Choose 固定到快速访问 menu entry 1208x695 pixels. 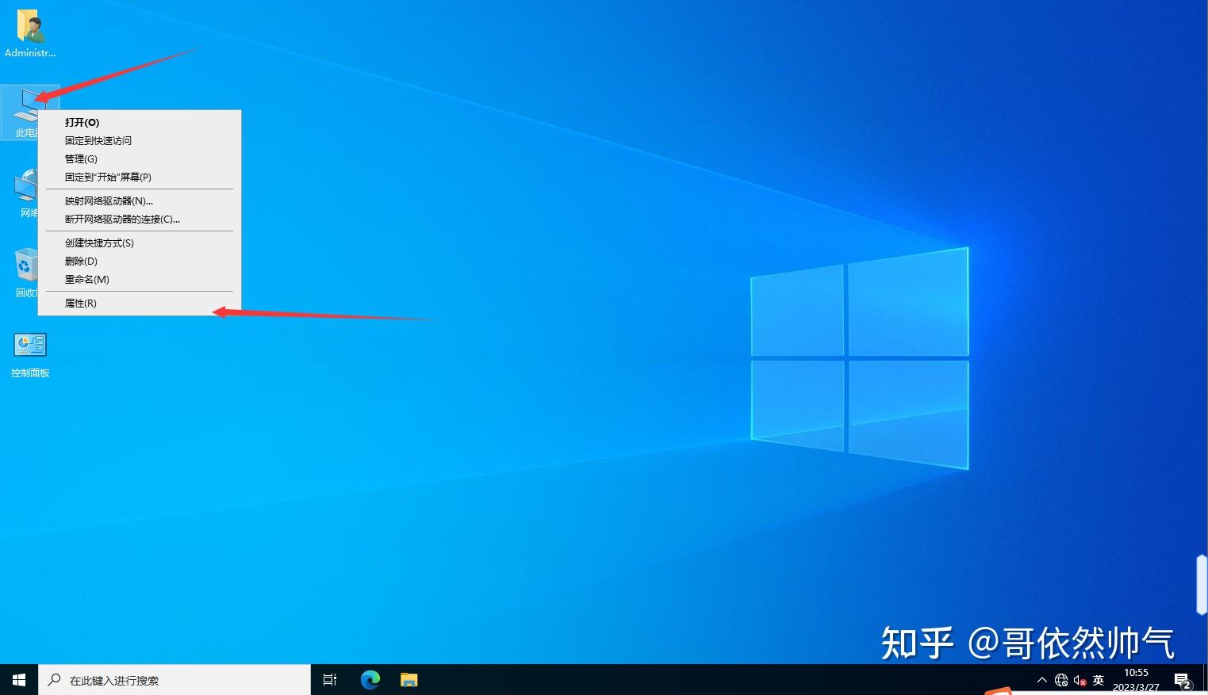pos(140,141)
